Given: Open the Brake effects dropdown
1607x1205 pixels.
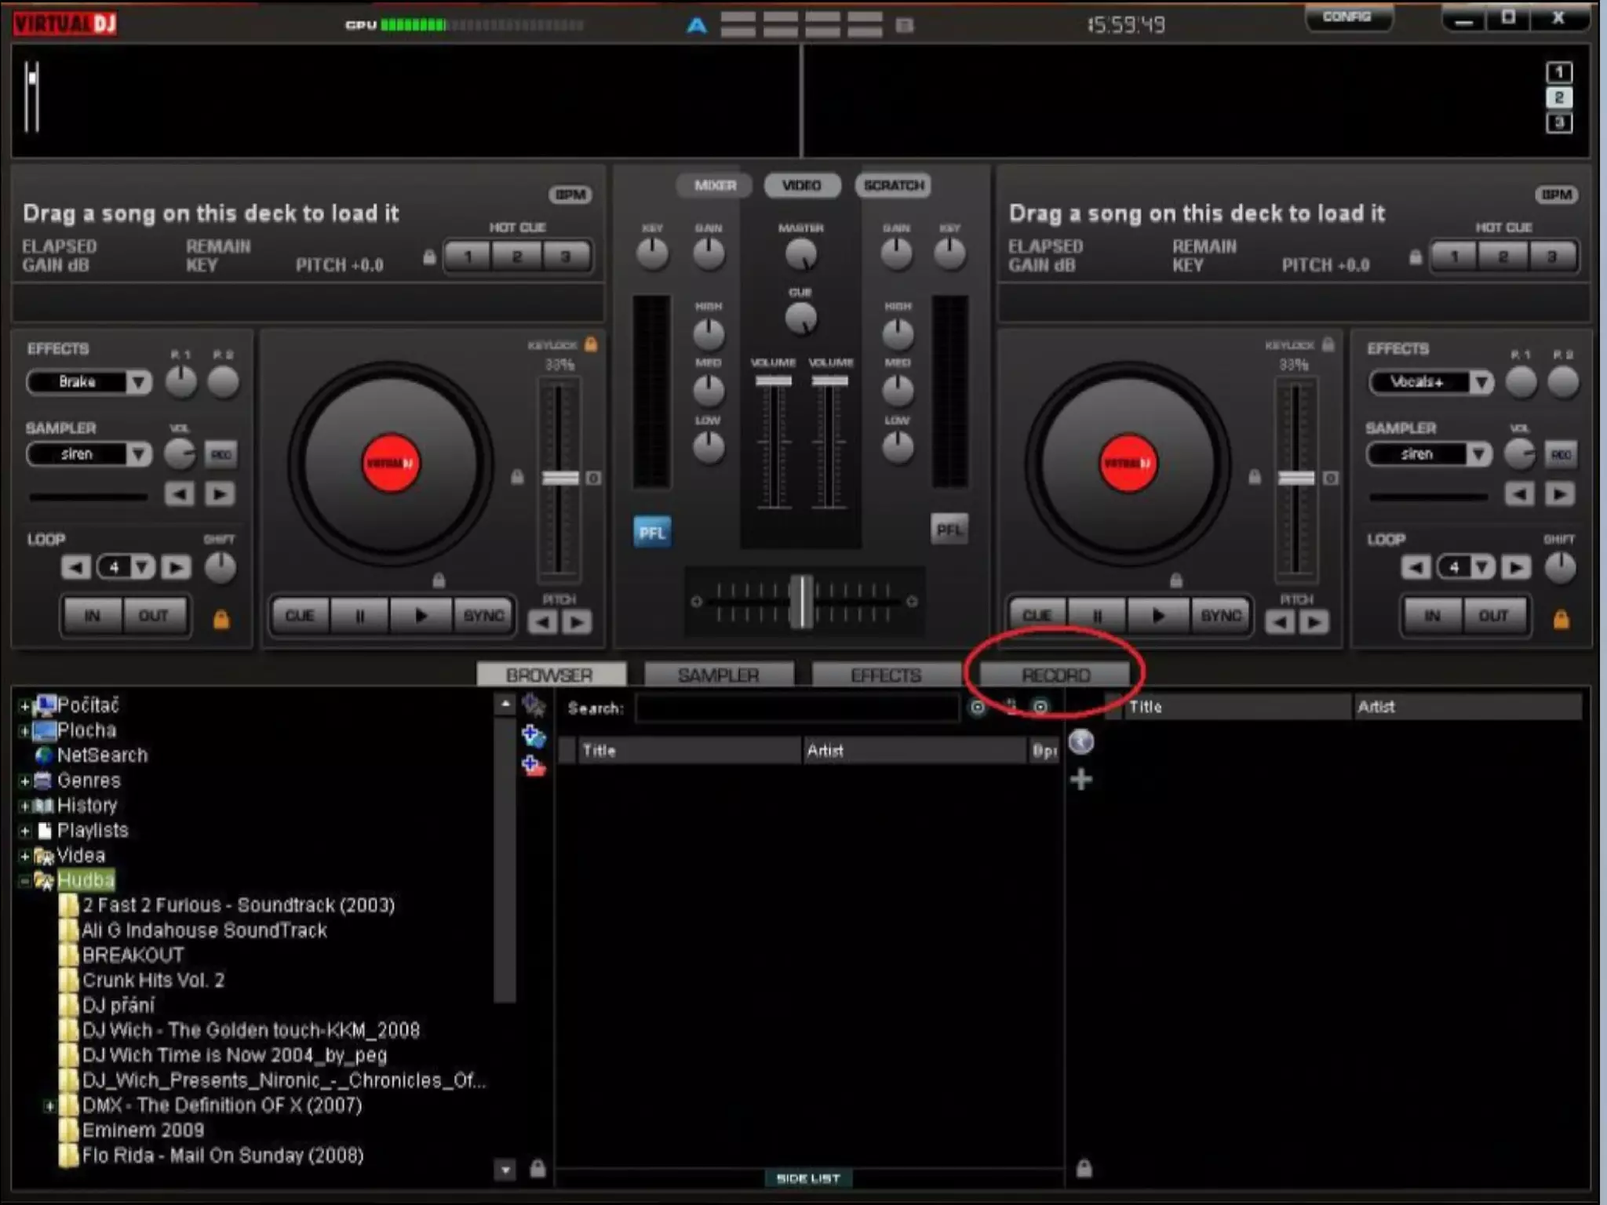Looking at the screenshot, I should [x=139, y=382].
